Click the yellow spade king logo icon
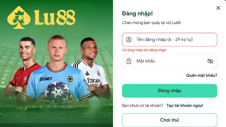 coord(19,17)
